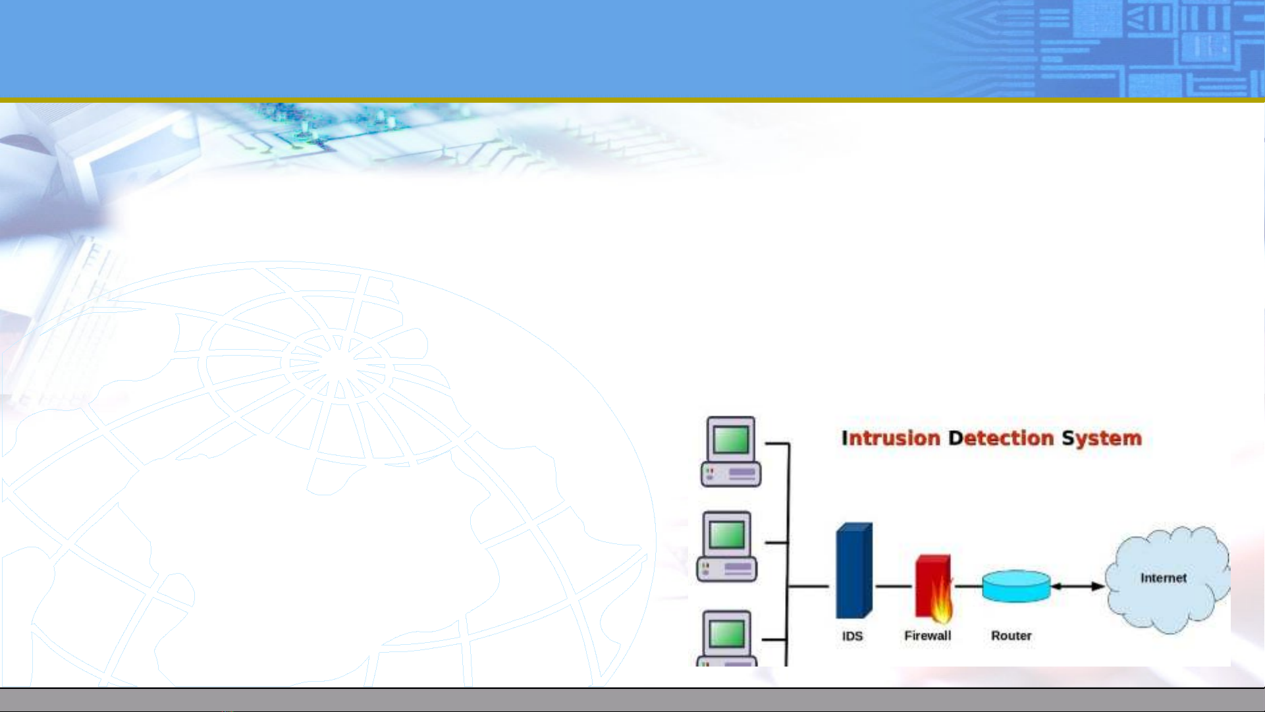Click the Intrusion Detection System title text
This screenshot has width=1265, height=712.
point(991,439)
